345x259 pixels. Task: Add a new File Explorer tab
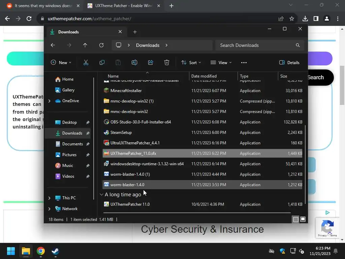point(135,32)
